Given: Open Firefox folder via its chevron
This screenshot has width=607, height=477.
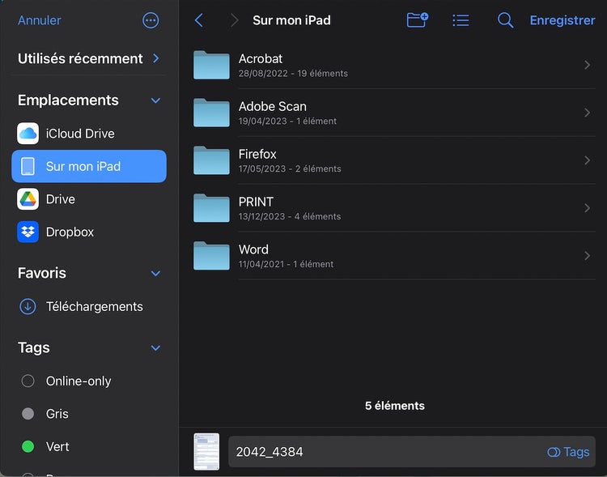Looking at the screenshot, I should (588, 160).
